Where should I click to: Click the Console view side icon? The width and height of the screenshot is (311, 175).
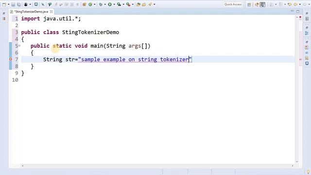[x=307, y=64]
